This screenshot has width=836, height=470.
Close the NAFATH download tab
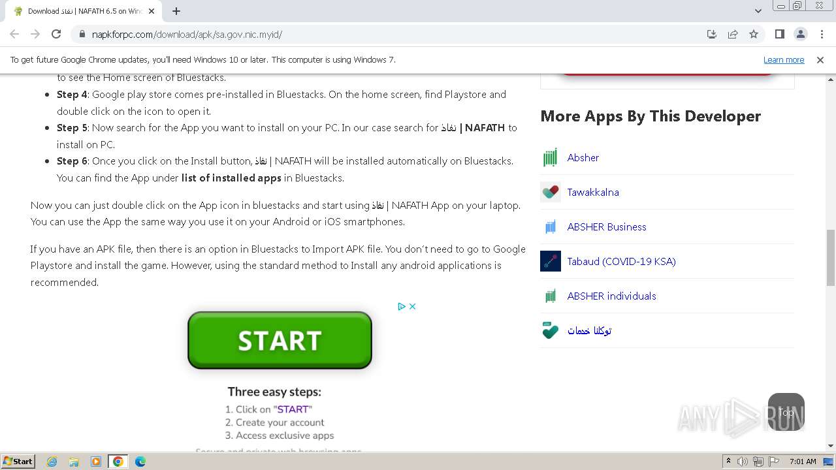tap(152, 11)
